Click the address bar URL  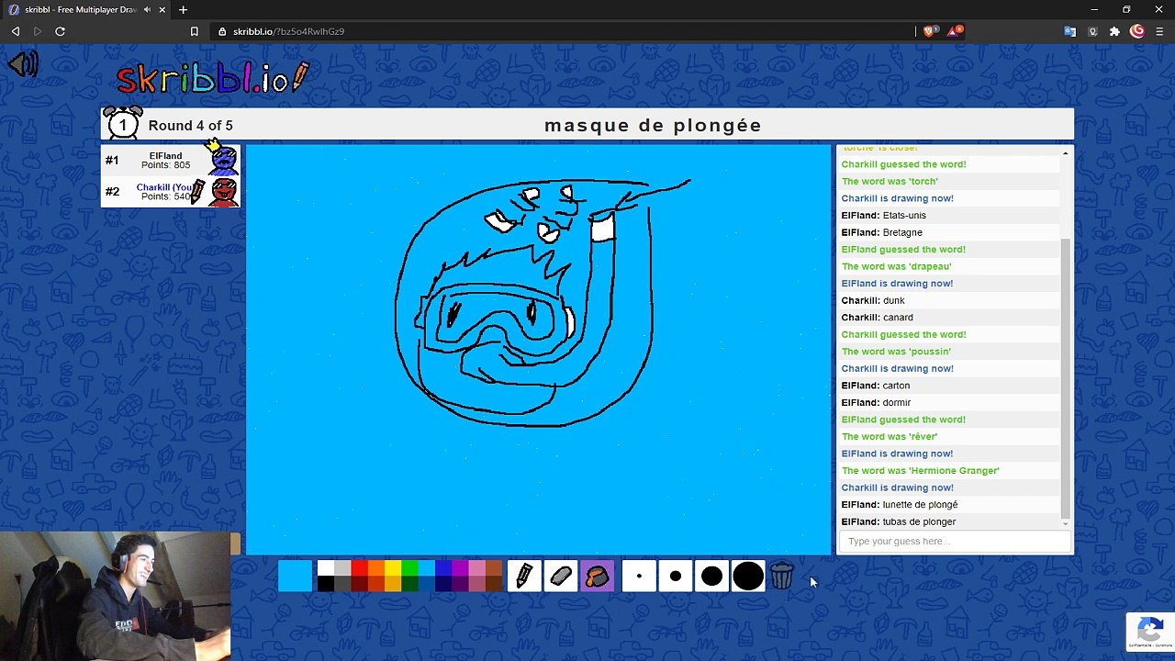click(288, 31)
